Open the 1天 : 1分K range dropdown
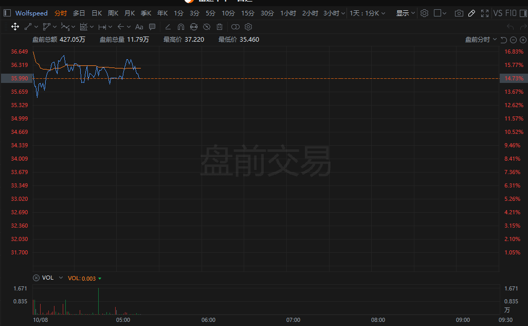The height and width of the screenshot is (326, 528). click(x=368, y=13)
